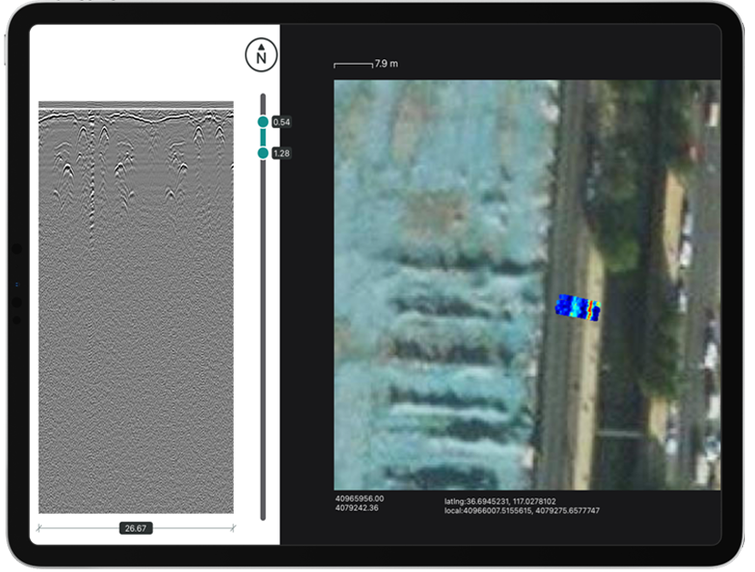Image resolution: width=755 pixels, height=572 pixels.
Task: Click the depth slider track below 1.28
Action: [263, 339]
